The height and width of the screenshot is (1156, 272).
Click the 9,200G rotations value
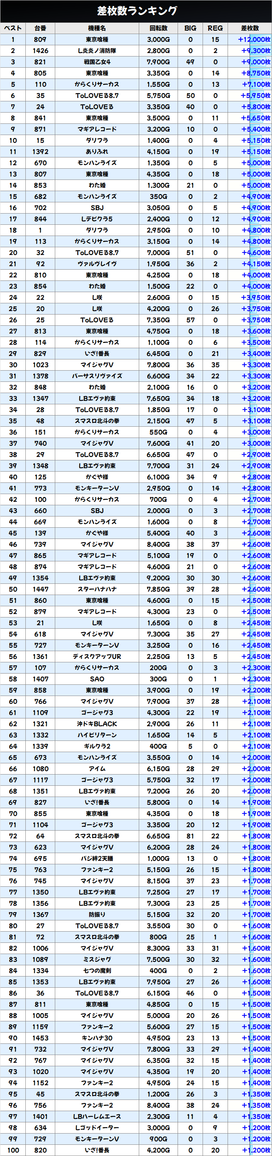pyautogui.click(x=158, y=578)
